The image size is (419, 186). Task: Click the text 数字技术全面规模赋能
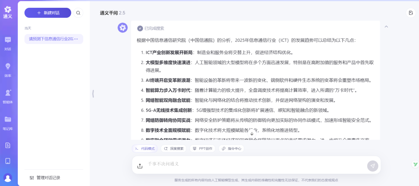(168, 130)
